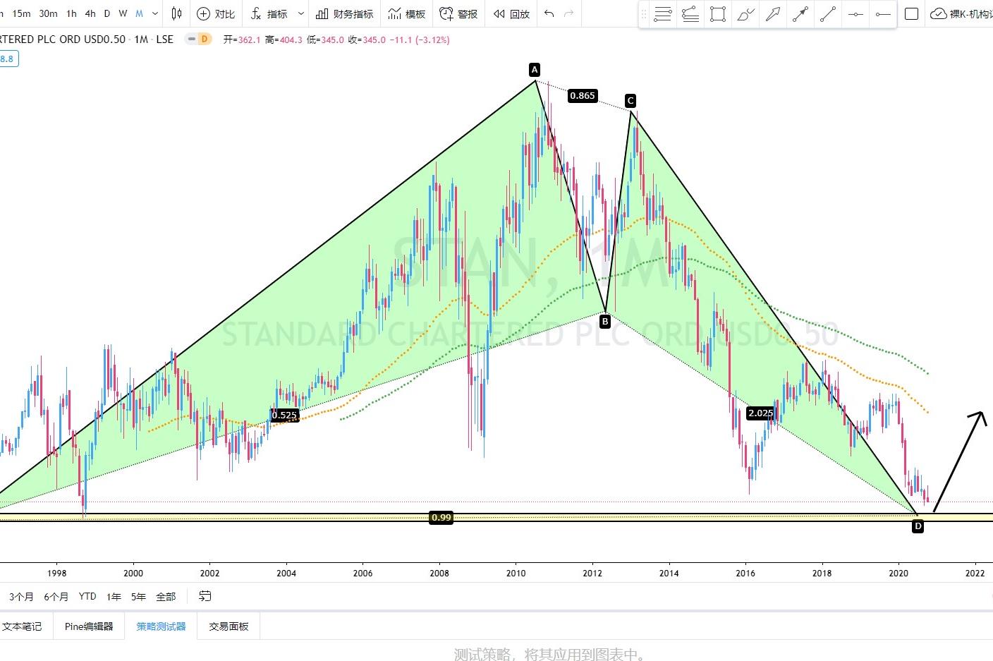Open the go-to-date calendar icon

click(205, 596)
